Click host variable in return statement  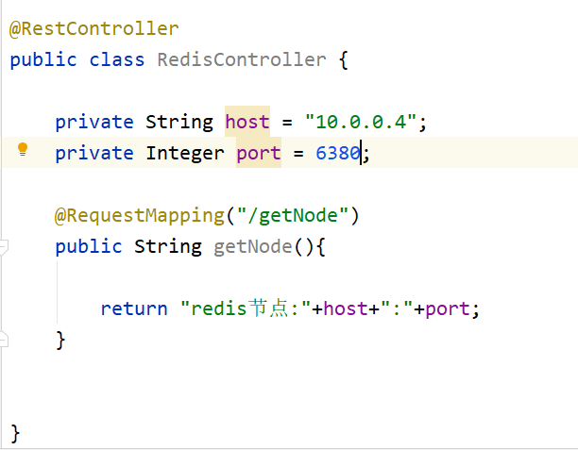click(346, 308)
